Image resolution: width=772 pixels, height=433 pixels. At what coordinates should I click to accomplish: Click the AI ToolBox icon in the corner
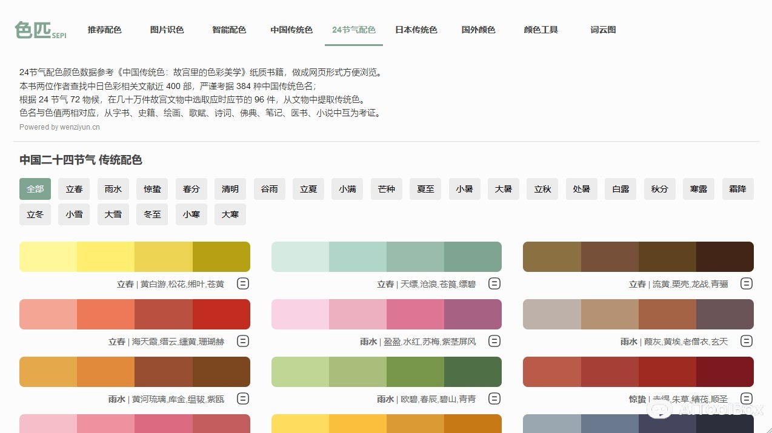pos(659,410)
